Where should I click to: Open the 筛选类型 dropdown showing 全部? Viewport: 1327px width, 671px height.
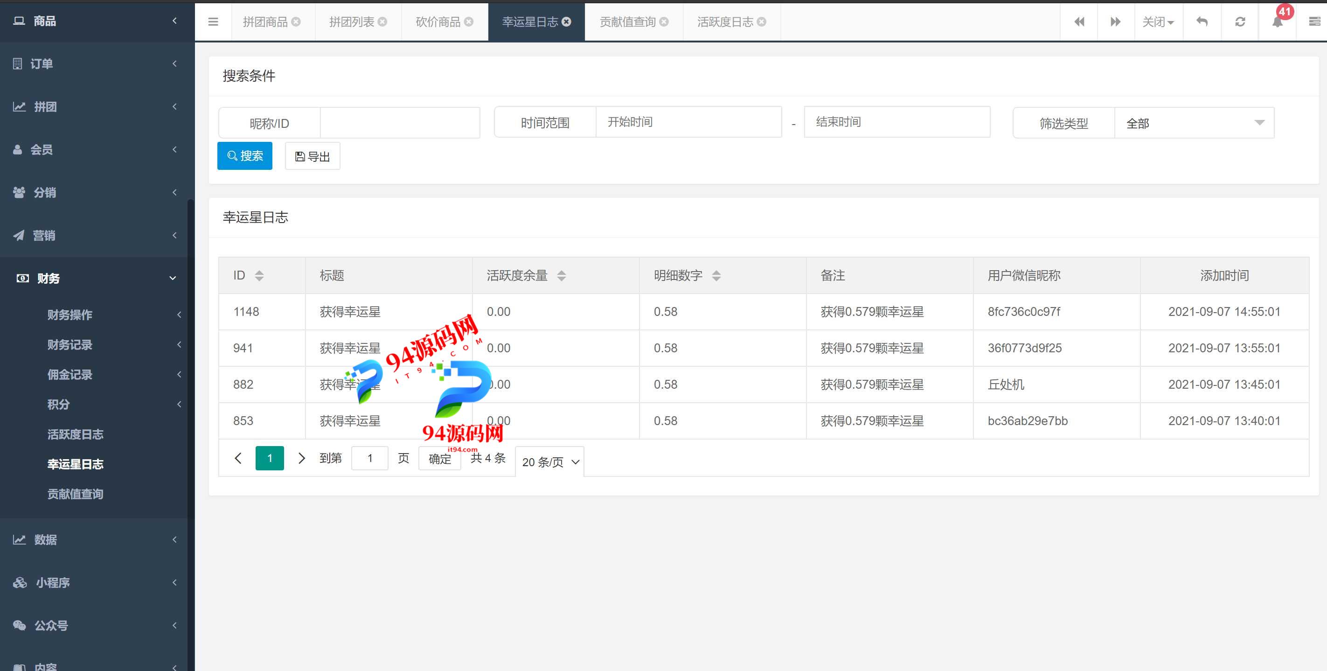point(1194,123)
